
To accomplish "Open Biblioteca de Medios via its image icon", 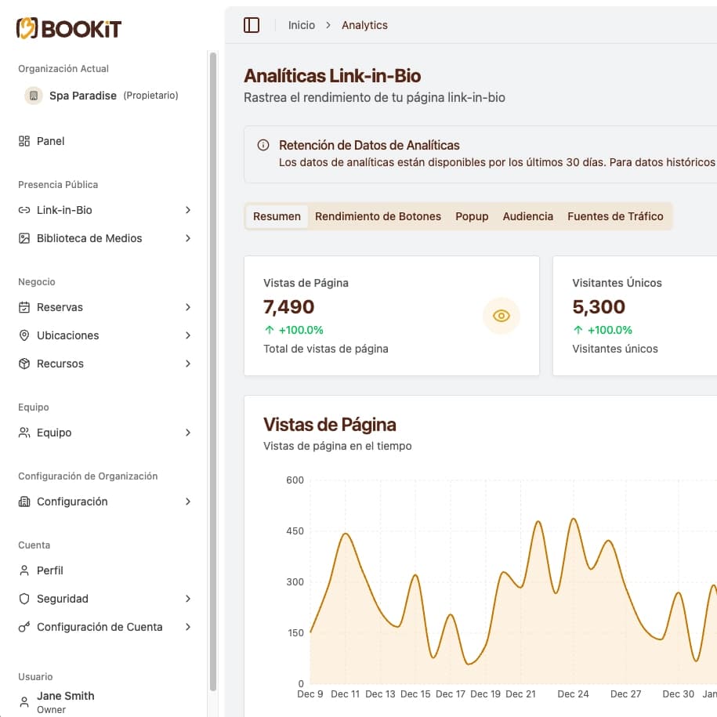I will pyautogui.click(x=24, y=238).
